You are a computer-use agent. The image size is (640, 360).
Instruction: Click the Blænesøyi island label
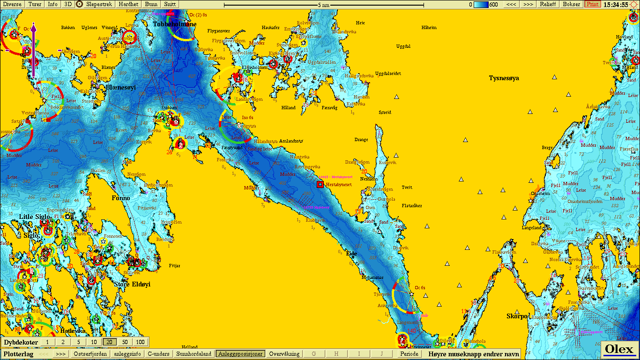pos(120,88)
